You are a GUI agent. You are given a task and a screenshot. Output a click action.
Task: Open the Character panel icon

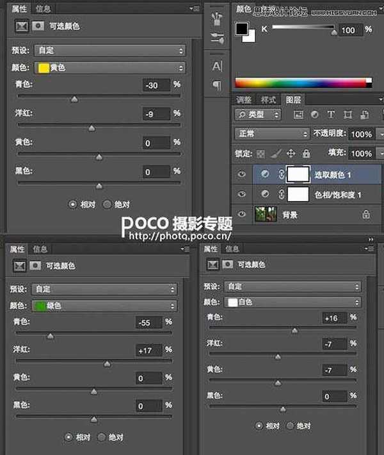(x=217, y=66)
